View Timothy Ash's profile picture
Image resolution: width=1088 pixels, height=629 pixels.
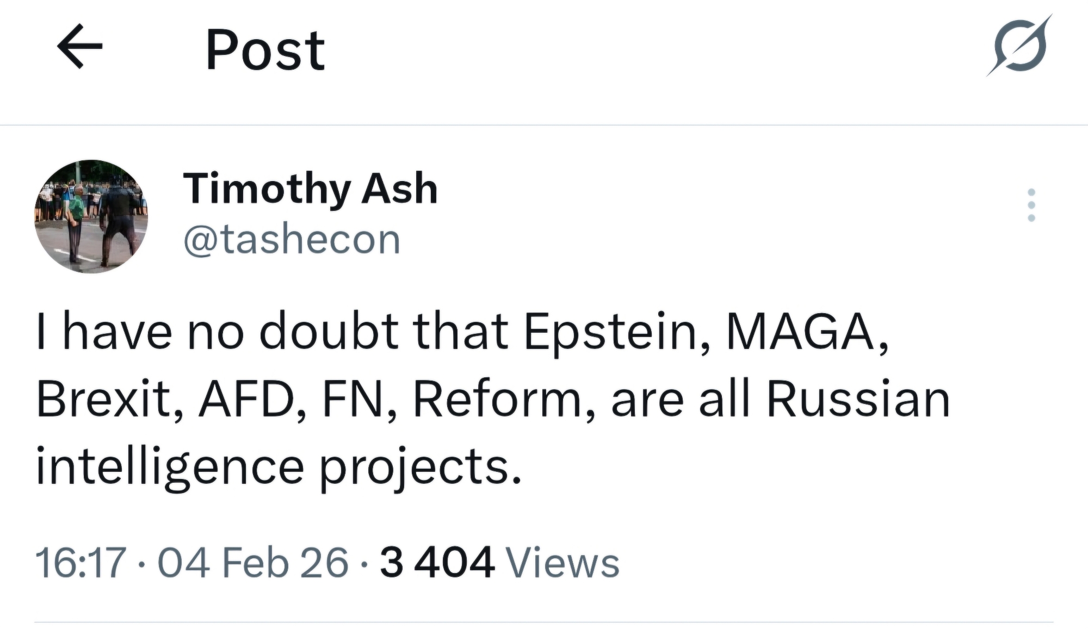(91, 216)
